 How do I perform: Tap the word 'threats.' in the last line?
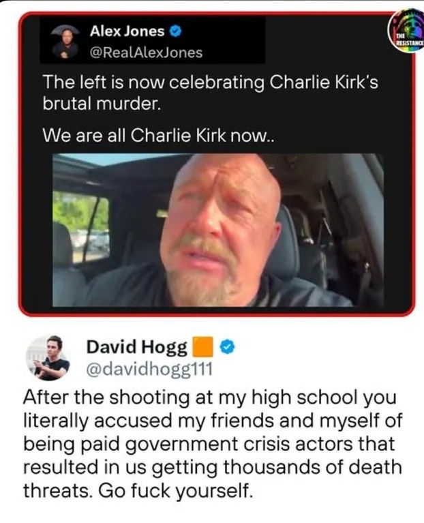click(58, 490)
